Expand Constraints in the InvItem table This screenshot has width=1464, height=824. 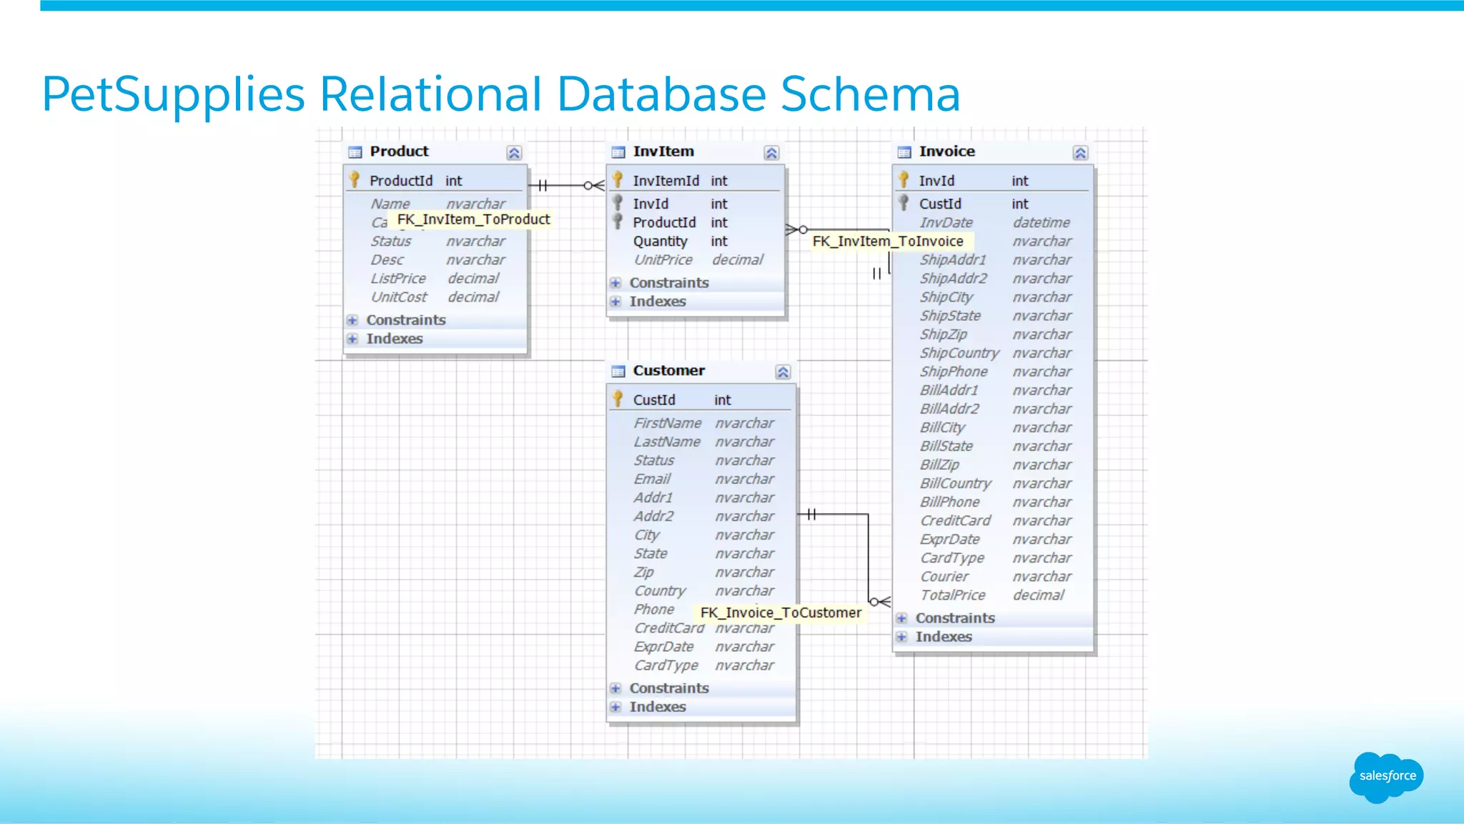(x=615, y=283)
